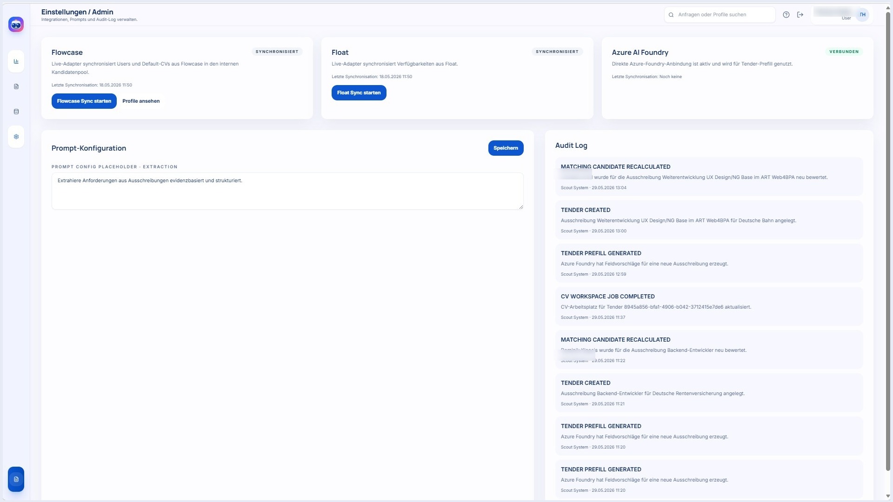The height and width of the screenshot is (502, 893).
Task: Click the page vertical scrollbar
Action: coord(888,242)
